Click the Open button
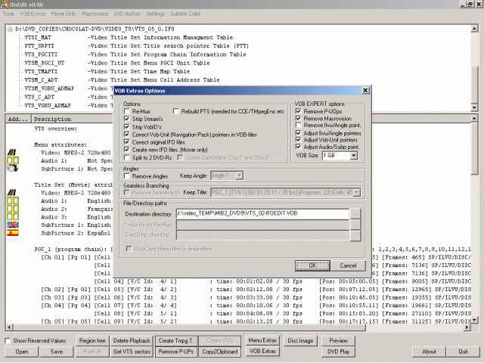The width and height of the screenshot is (484, 363). 22,352
